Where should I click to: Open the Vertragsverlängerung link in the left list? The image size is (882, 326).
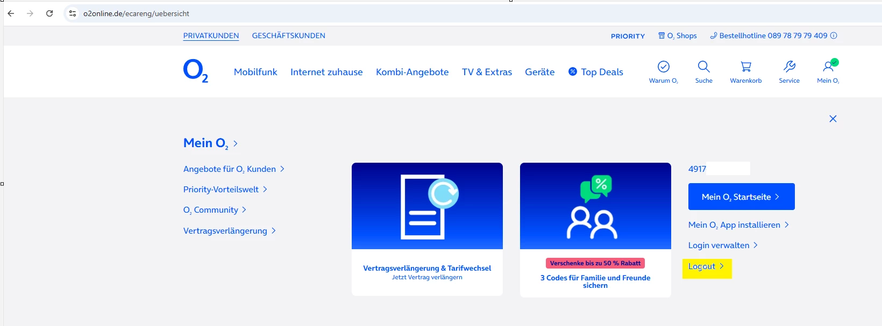pos(229,231)
